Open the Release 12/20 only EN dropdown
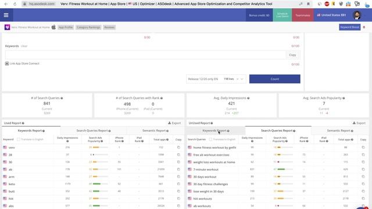The width and height of the screenshot is (372, 209). click(216, 79)
